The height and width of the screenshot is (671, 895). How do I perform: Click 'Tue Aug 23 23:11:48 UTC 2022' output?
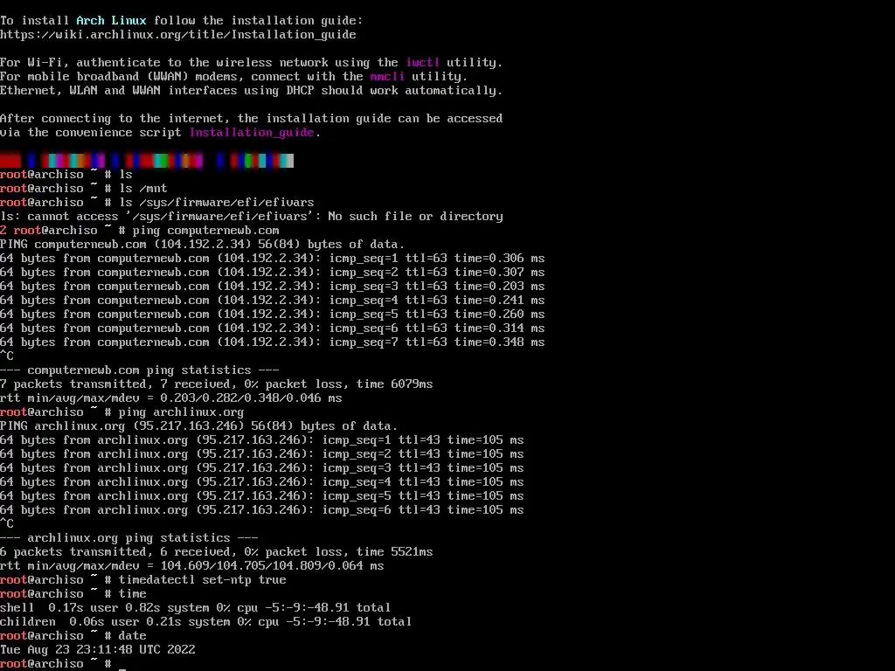point(98,650)
